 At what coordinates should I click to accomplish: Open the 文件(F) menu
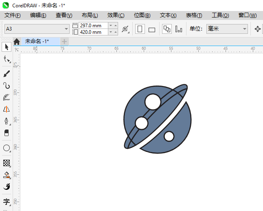tap(13, 15)
